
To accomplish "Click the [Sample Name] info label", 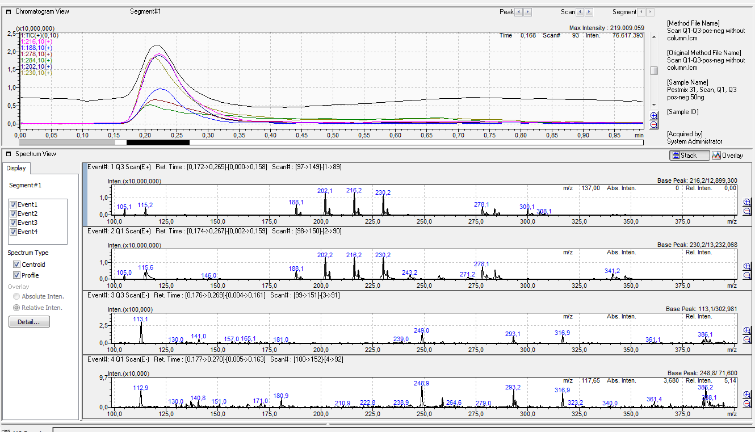I will [x=688, y=82].
